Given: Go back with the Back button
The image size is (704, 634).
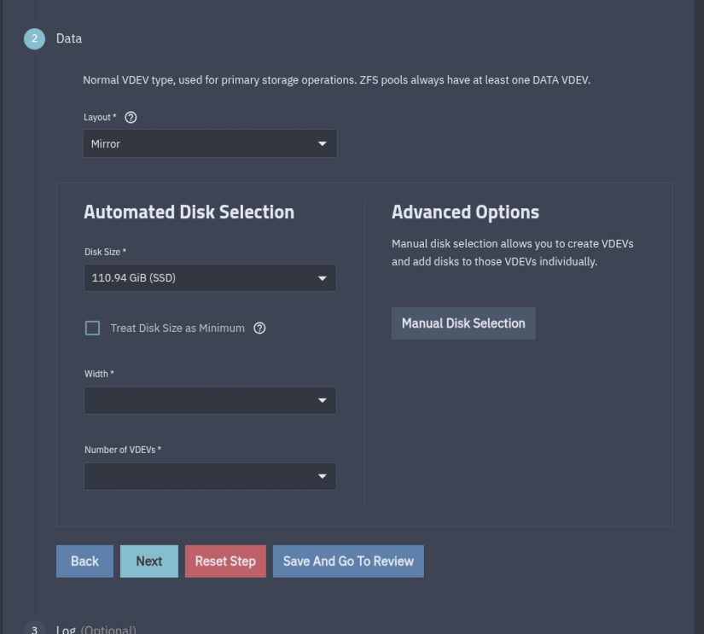Looking at the screenshot, I should (84, 561).
